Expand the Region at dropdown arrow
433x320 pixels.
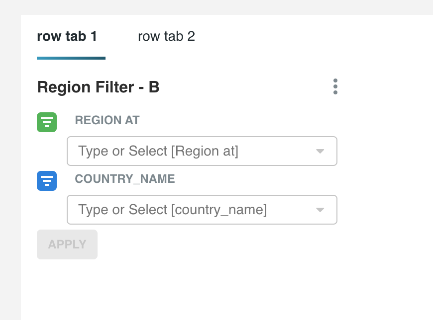coord(320,151)
